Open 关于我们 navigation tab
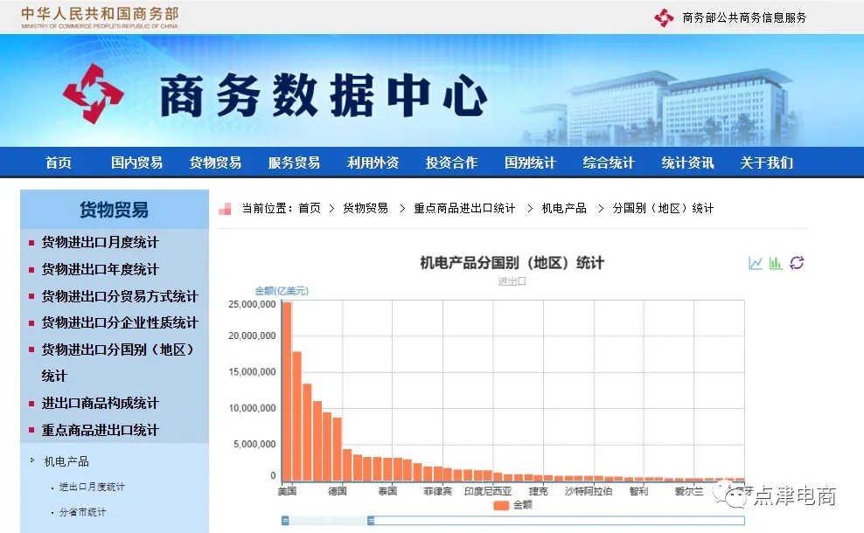This screenshot has height=533, width=864. click(x=766, y=163)
